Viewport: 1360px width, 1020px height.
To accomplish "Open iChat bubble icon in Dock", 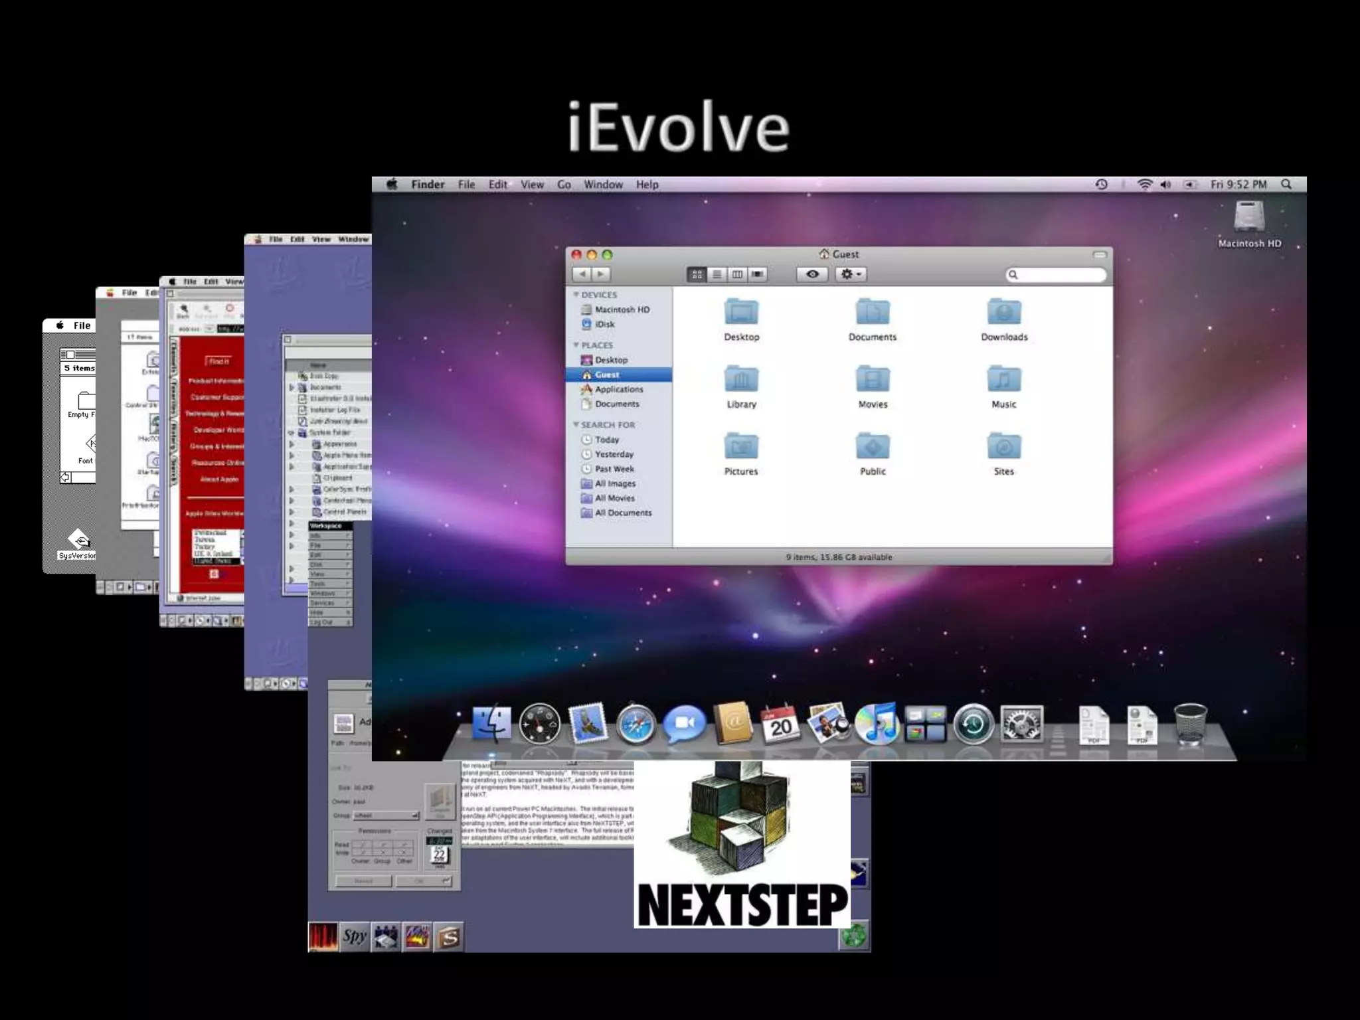I will tap(685, 724).
